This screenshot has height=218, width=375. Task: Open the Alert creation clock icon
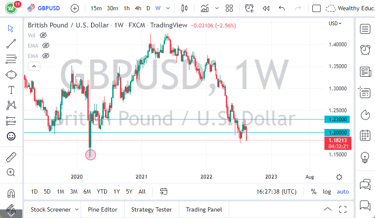(x=249, y=8)
